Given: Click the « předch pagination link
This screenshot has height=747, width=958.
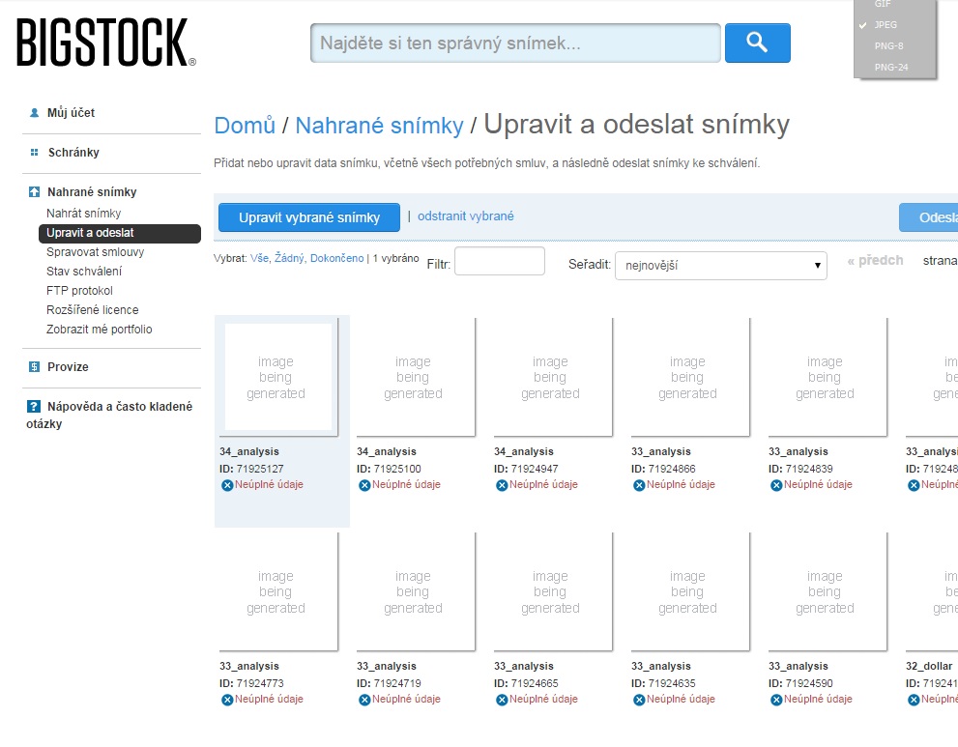Looking at the screenshot, I should coord(875,261).
